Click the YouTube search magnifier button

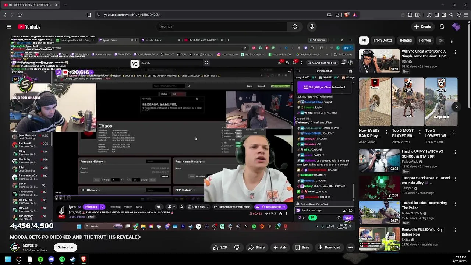(x=295, y=26)
